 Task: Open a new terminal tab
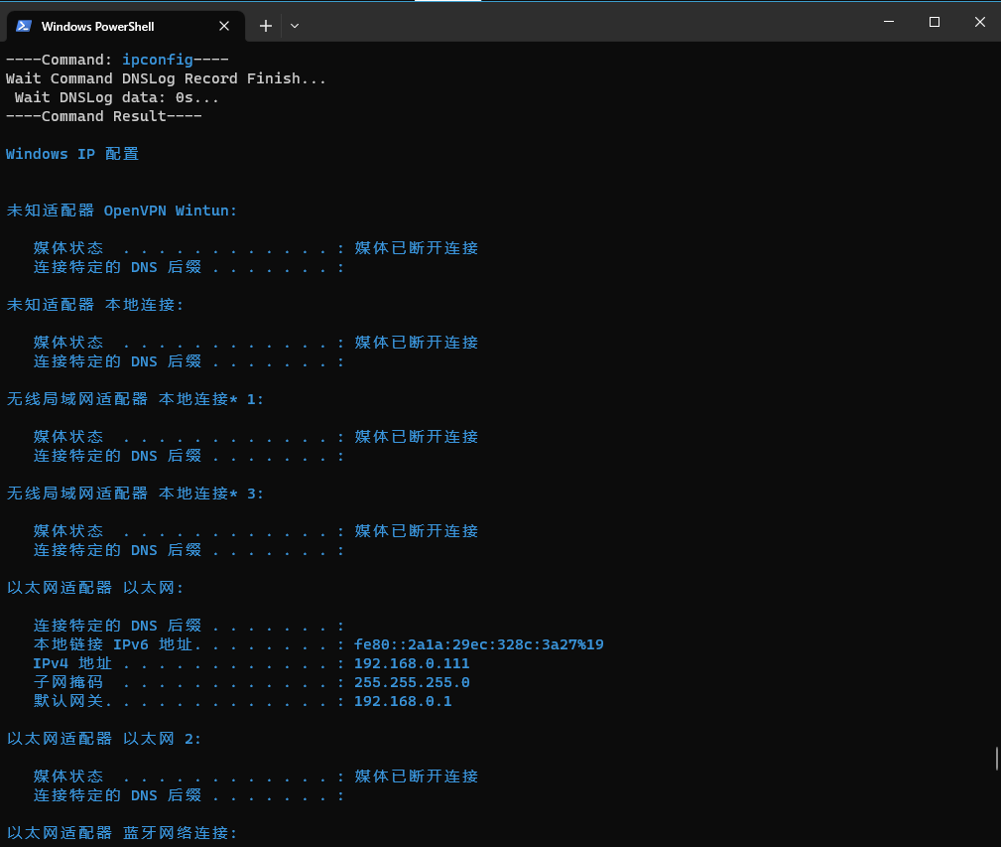[265, 26]
